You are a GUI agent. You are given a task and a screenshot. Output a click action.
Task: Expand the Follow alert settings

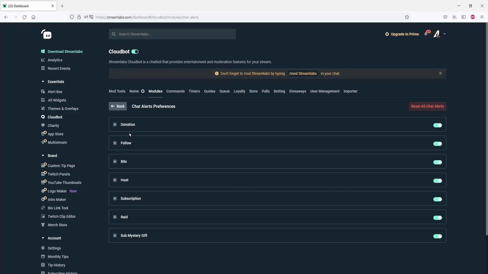(115, 143)
